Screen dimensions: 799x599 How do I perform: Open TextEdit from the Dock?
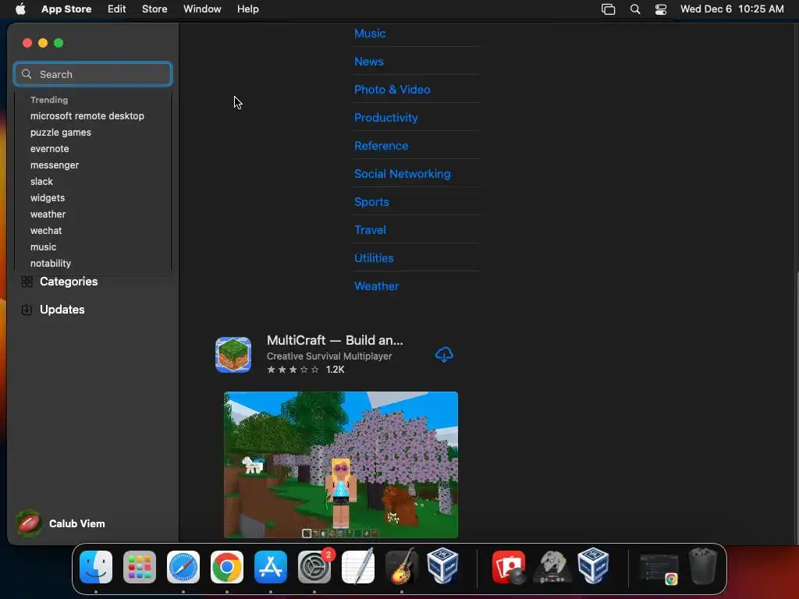[x=357, y=567]
